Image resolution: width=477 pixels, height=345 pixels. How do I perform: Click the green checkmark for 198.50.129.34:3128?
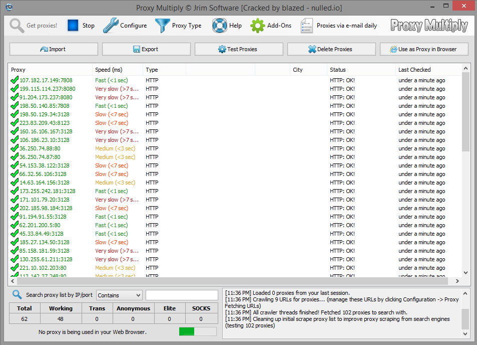[x=15, y=114]
